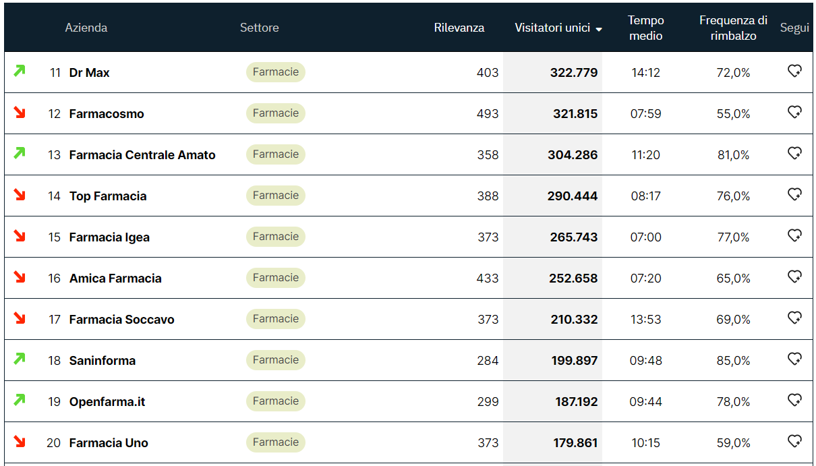The width and height of the screenshot is (816, 466).
Task: Click Farmacie tag in Farmacosmo row
Action: (276, 113)
